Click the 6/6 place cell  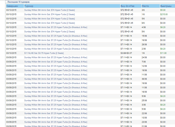143,23
